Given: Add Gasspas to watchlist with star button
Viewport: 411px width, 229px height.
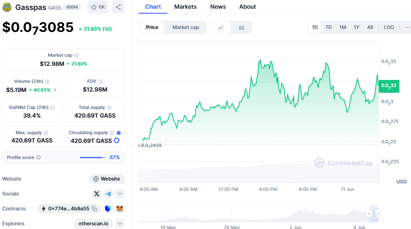Looking at the screenshot, I should point(98,7).
